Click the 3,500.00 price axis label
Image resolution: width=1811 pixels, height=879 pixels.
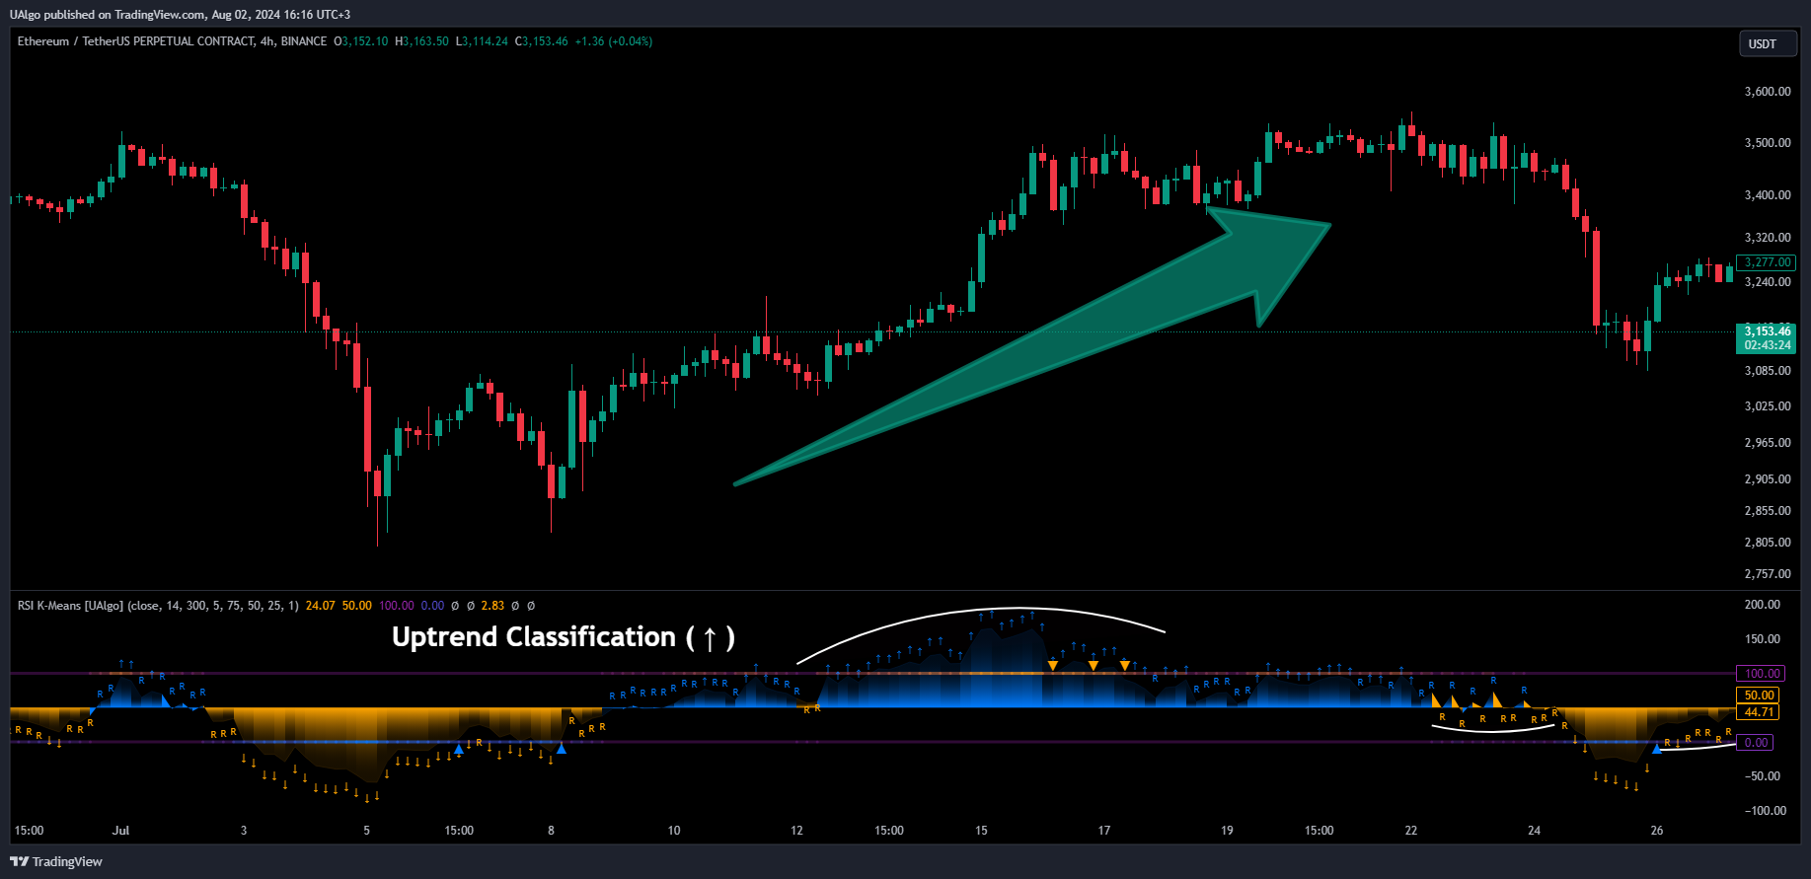coord(1768,143)
